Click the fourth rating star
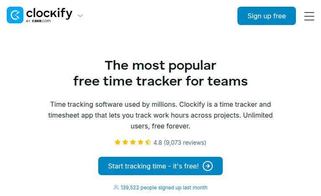The width and height of the screenshot is (321, 196). pos(140,142)
